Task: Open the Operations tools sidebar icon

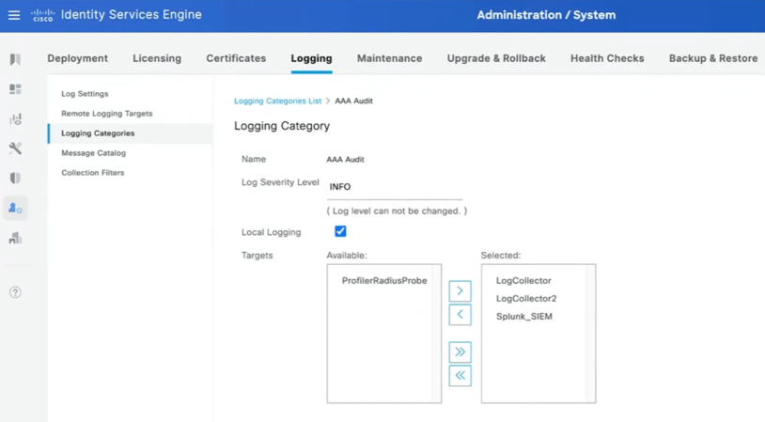Action: [15, 148]
